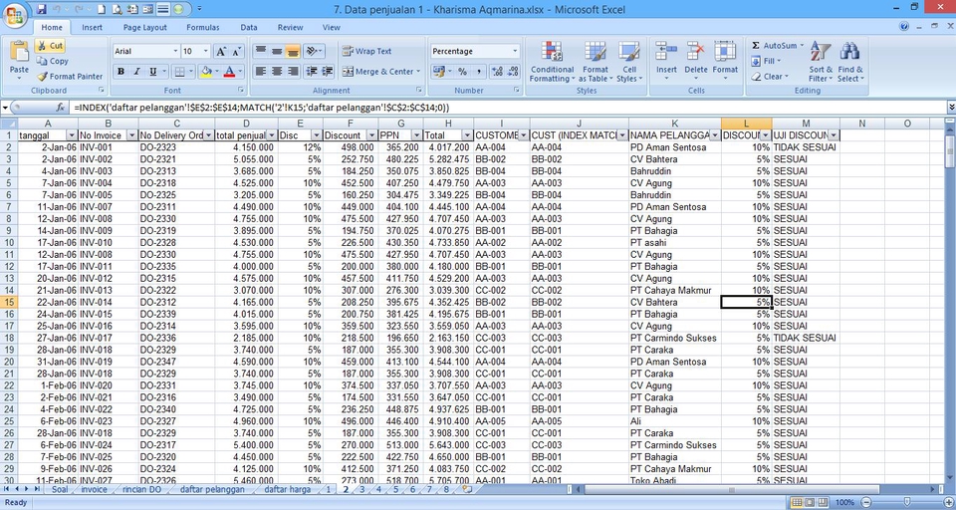The height and width of the screenshot is (510, 956).
Task: Copy the selected cell
Action: (x=52, y=61)
